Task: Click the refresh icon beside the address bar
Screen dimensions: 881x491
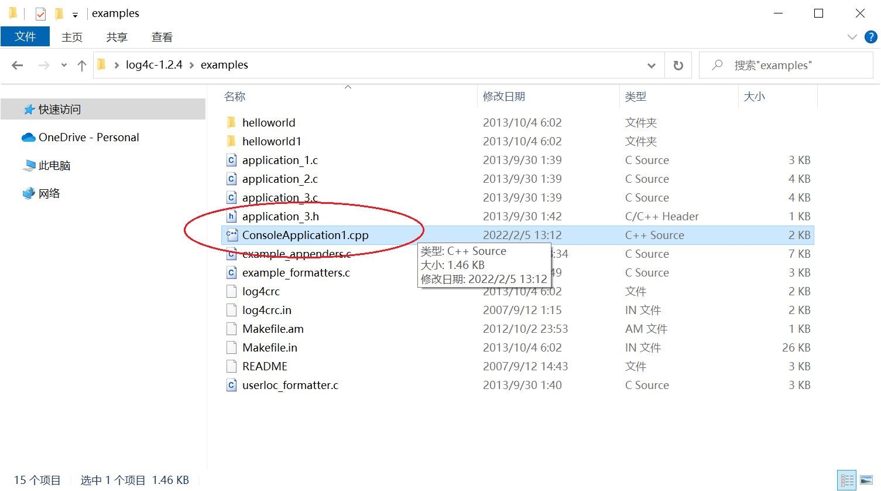Action: point(677,65)
